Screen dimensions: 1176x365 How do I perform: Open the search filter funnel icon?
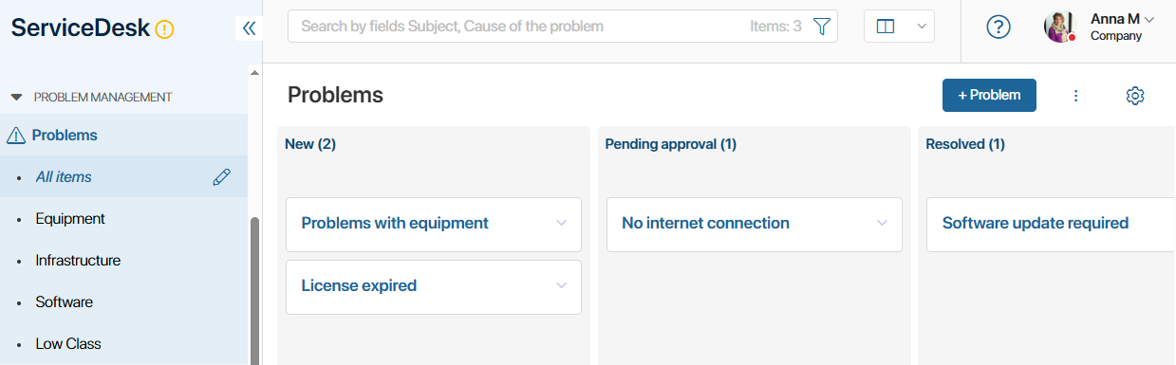822,27
